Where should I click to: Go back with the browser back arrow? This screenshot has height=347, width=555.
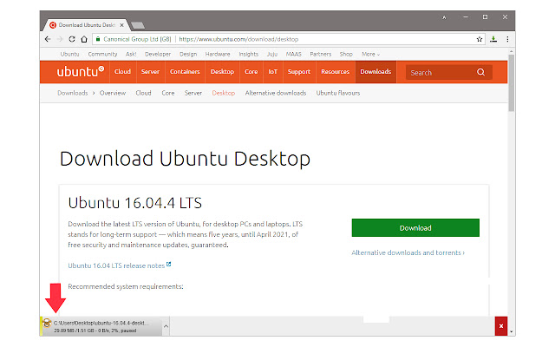[48, 39]
